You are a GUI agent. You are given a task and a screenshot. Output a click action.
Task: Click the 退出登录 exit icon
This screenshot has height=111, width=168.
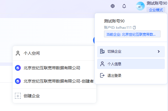click(x=102, y=75)
